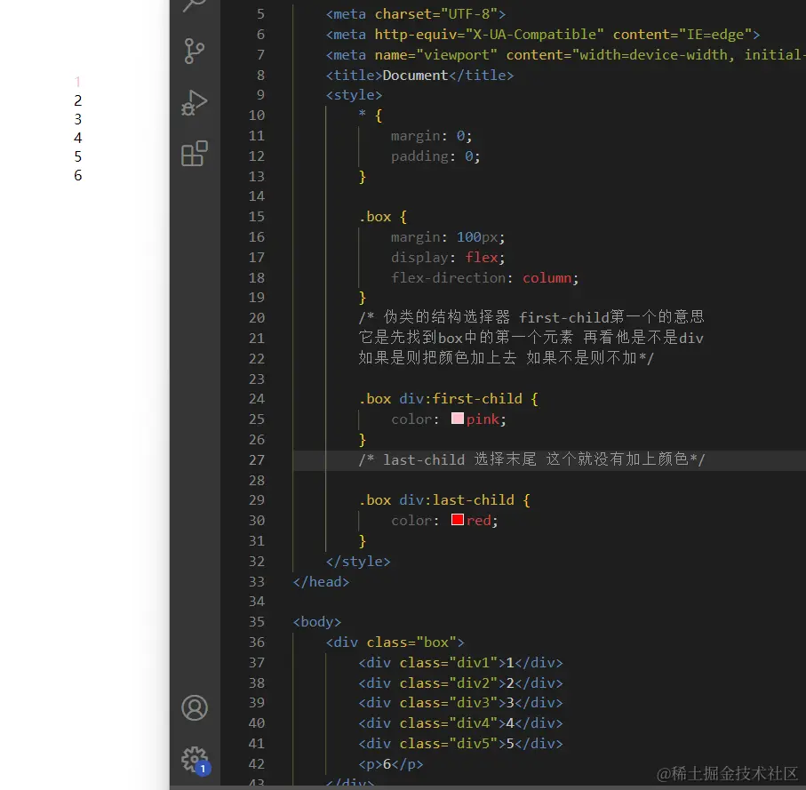806x790 pixels.
Task: Click the div class="div5" line
Action: [460, 743]
